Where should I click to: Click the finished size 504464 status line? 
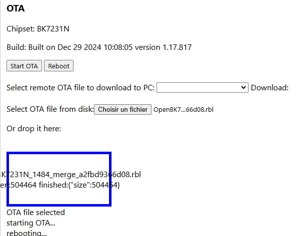pyautogui.click(x=60, y=185)
